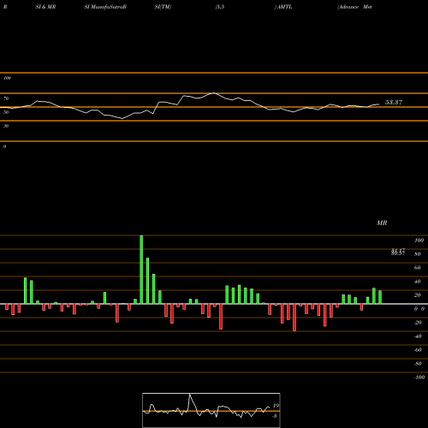Click the -100 label on MR axis

coord(419,377)
